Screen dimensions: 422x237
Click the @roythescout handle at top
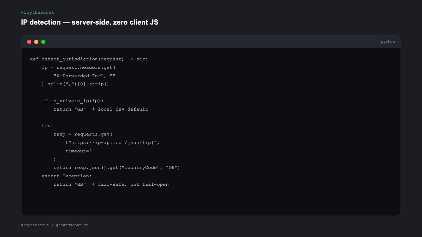(38, 12)
